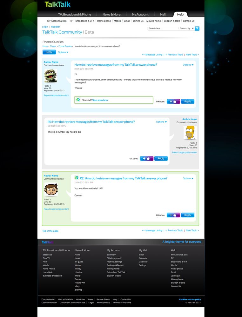Open Inbox under My Mail footer

(141, 255)
